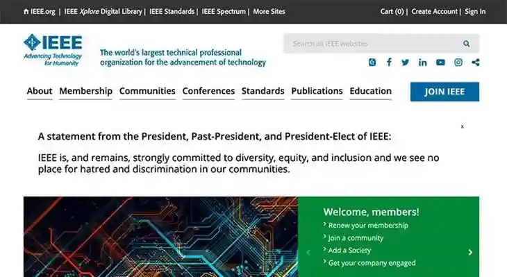Open the IEEE Collabratec icon
The width and height of the screenshot is (507, 277).
point(372,62)
